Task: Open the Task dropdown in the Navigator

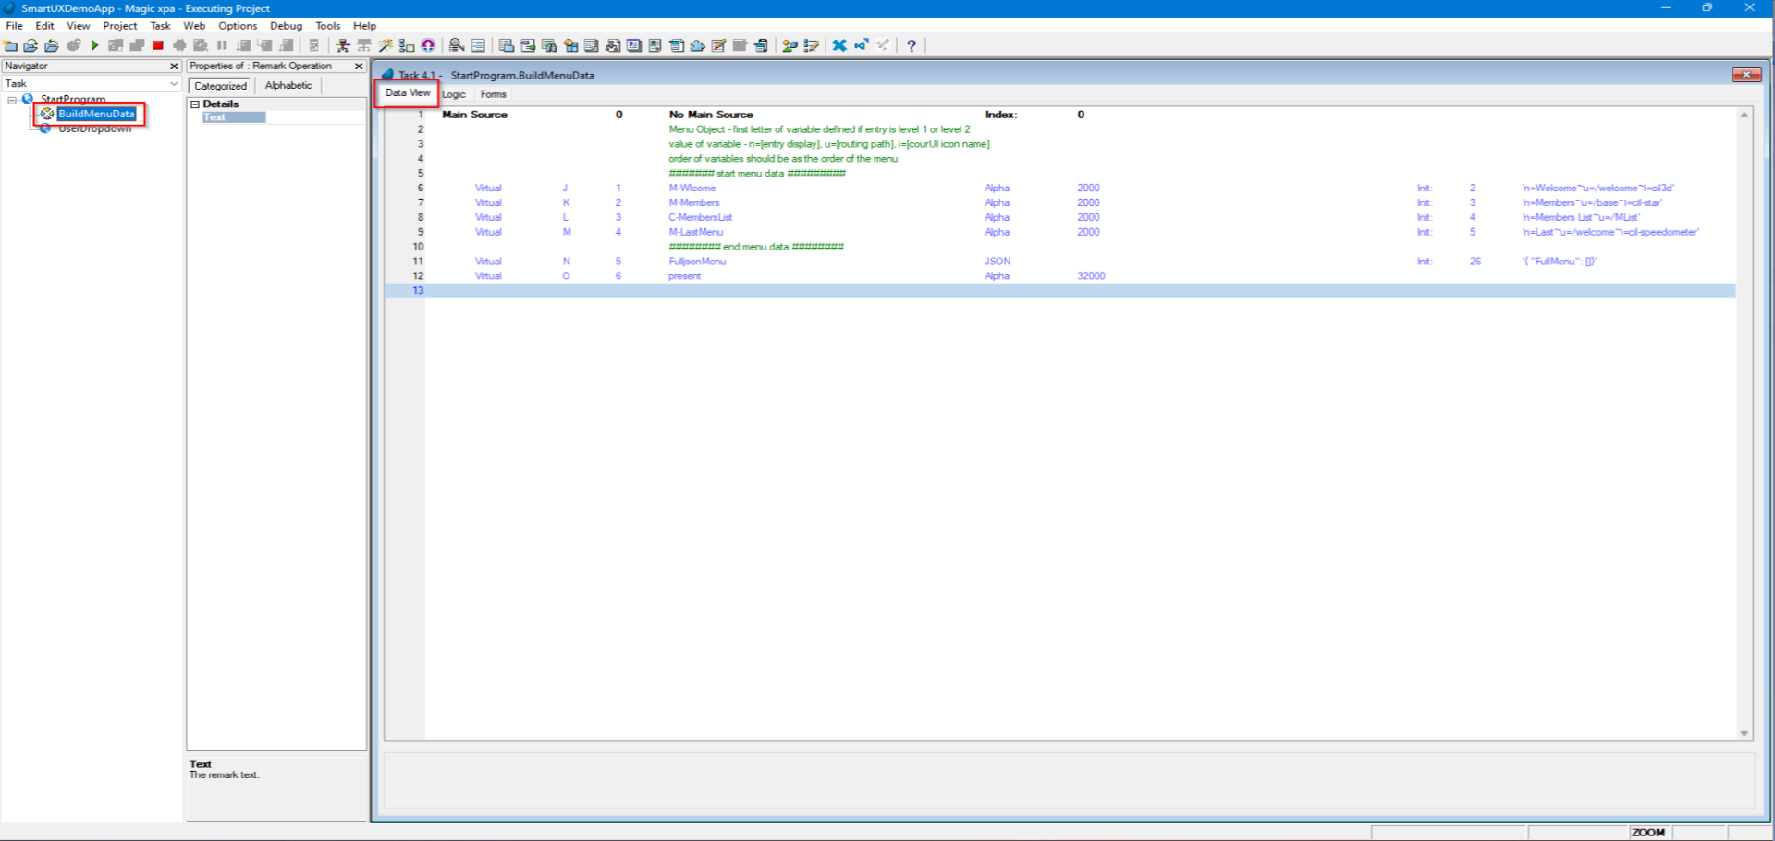Action: click(174, 83)
